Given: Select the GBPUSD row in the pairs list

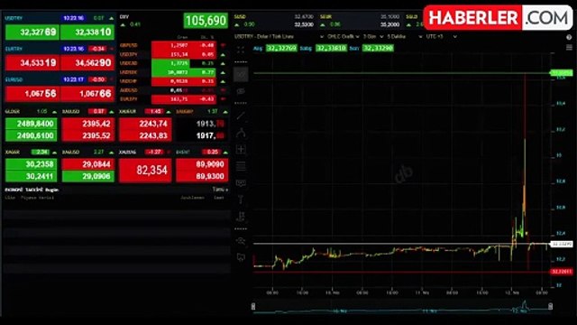Looking at the screenshot, I should 172,45.
